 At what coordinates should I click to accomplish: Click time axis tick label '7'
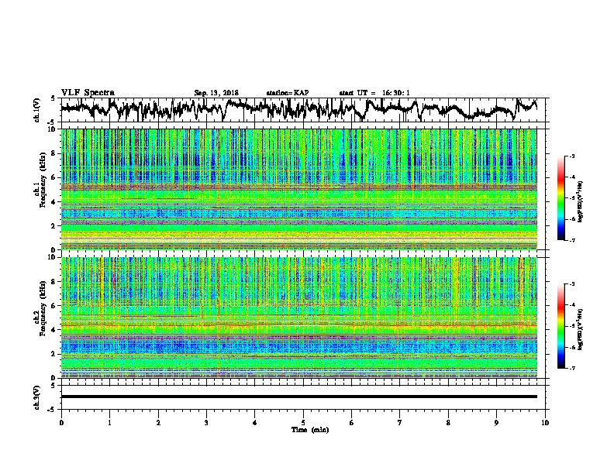pos(400,423)
